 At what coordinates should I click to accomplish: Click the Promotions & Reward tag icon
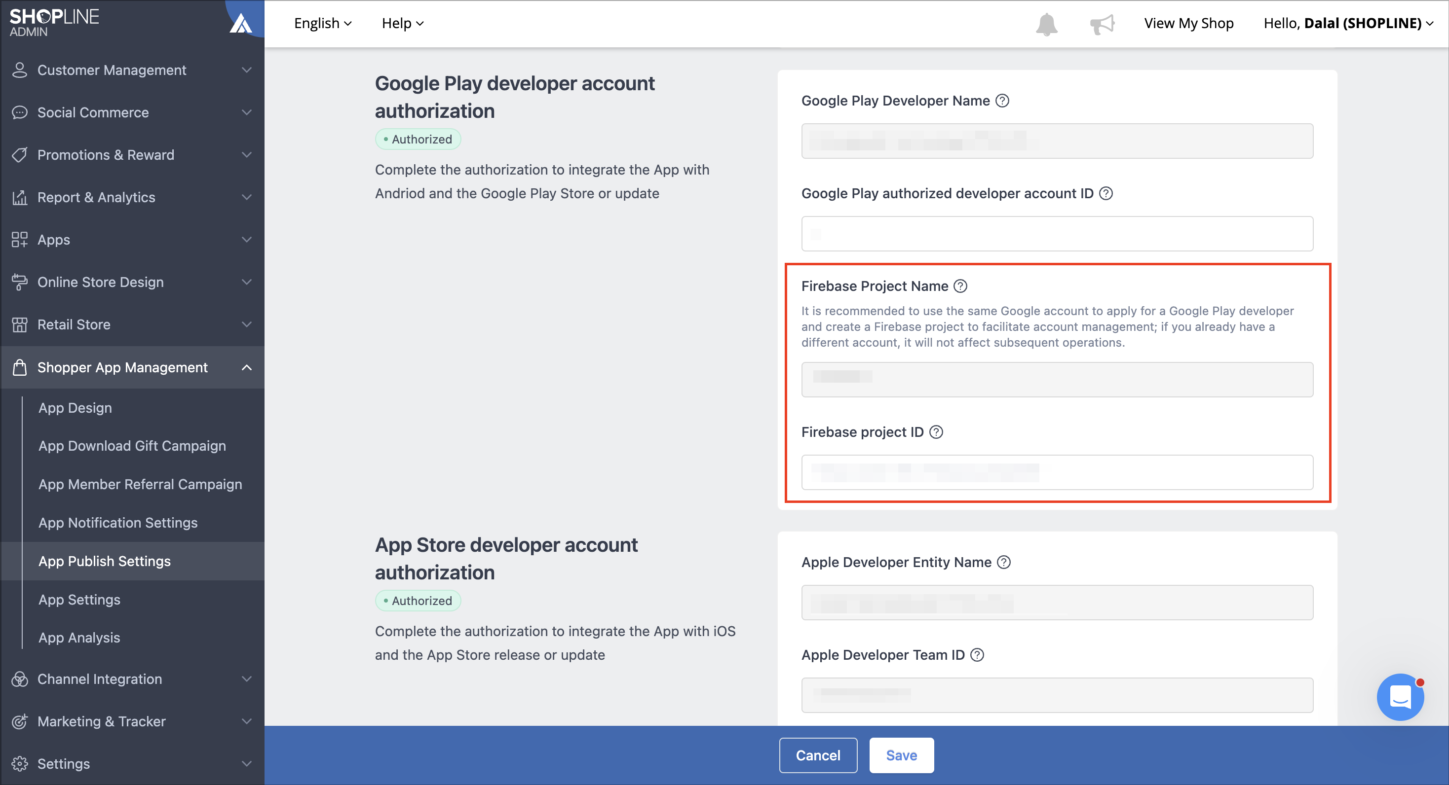[20, 154]
